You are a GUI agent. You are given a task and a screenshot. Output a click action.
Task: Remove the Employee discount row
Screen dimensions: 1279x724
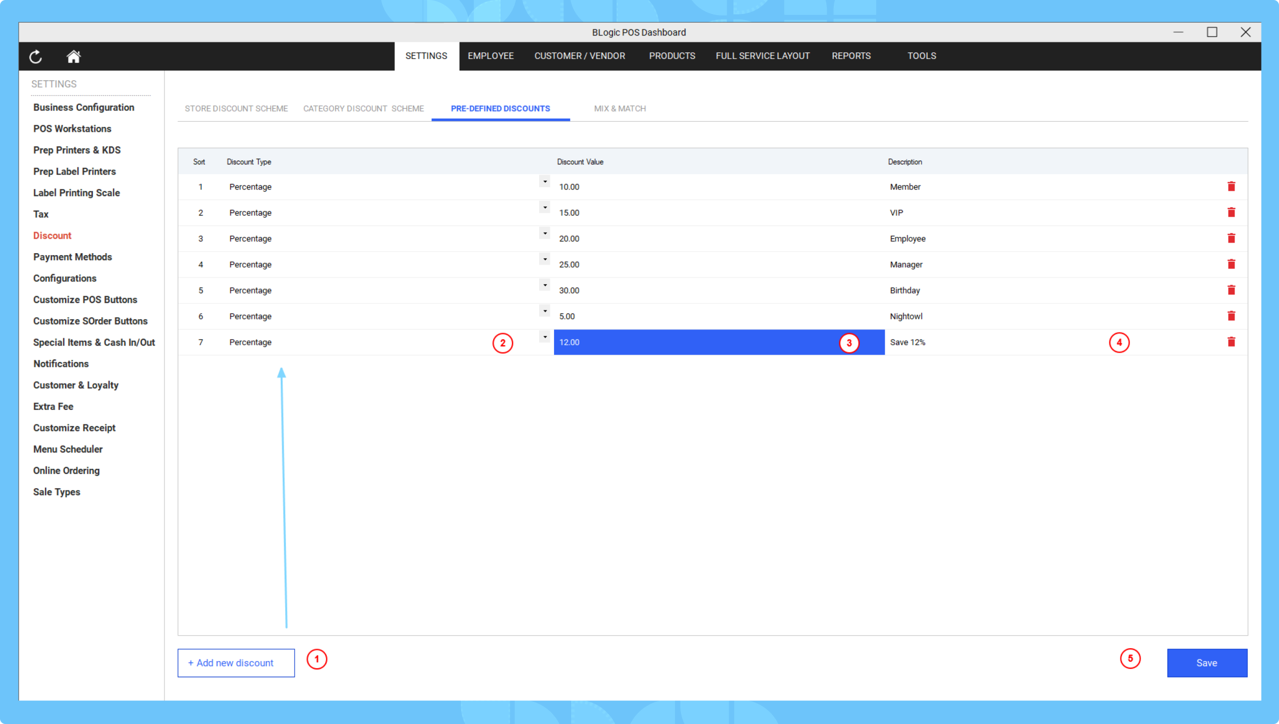pyautogui.click(x=1231, y=238)
